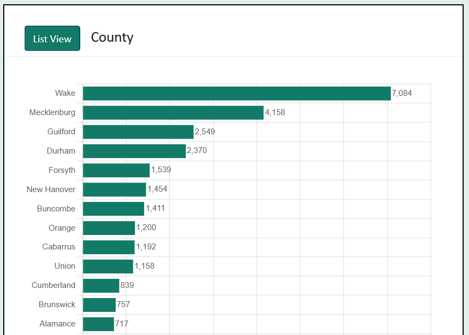Click the 1,158 value label

point(145,266)
